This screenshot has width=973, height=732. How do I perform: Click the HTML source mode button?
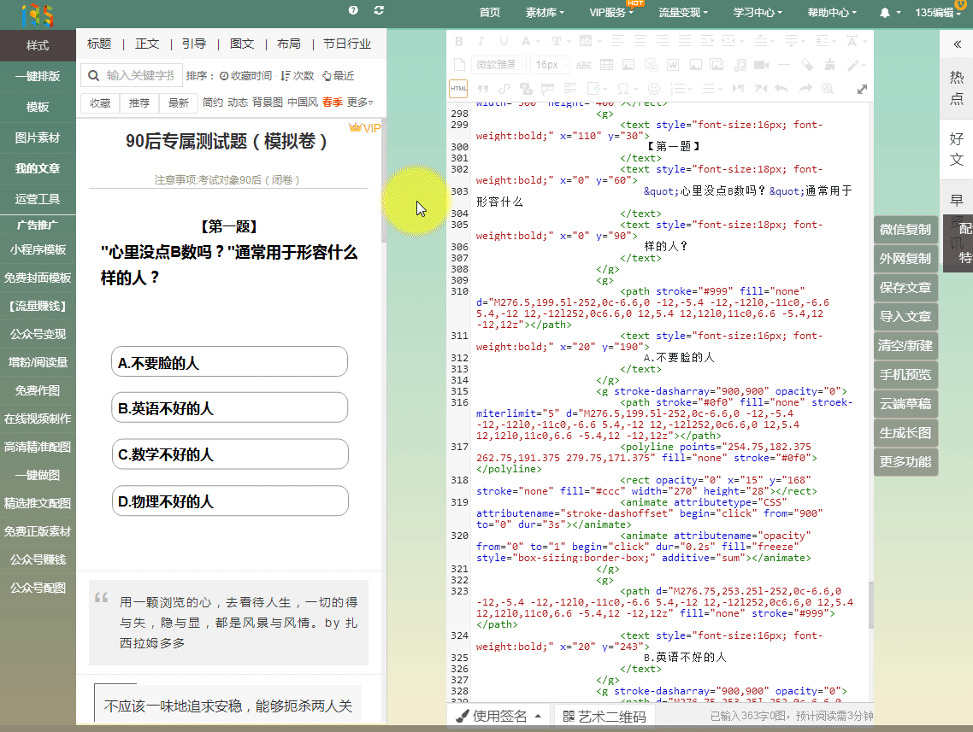[x=458, y=89]
